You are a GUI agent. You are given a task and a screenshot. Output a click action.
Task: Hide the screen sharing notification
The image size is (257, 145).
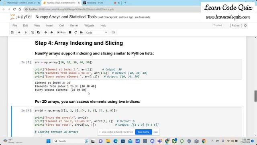pyautogui.click(x=155, y=132)
